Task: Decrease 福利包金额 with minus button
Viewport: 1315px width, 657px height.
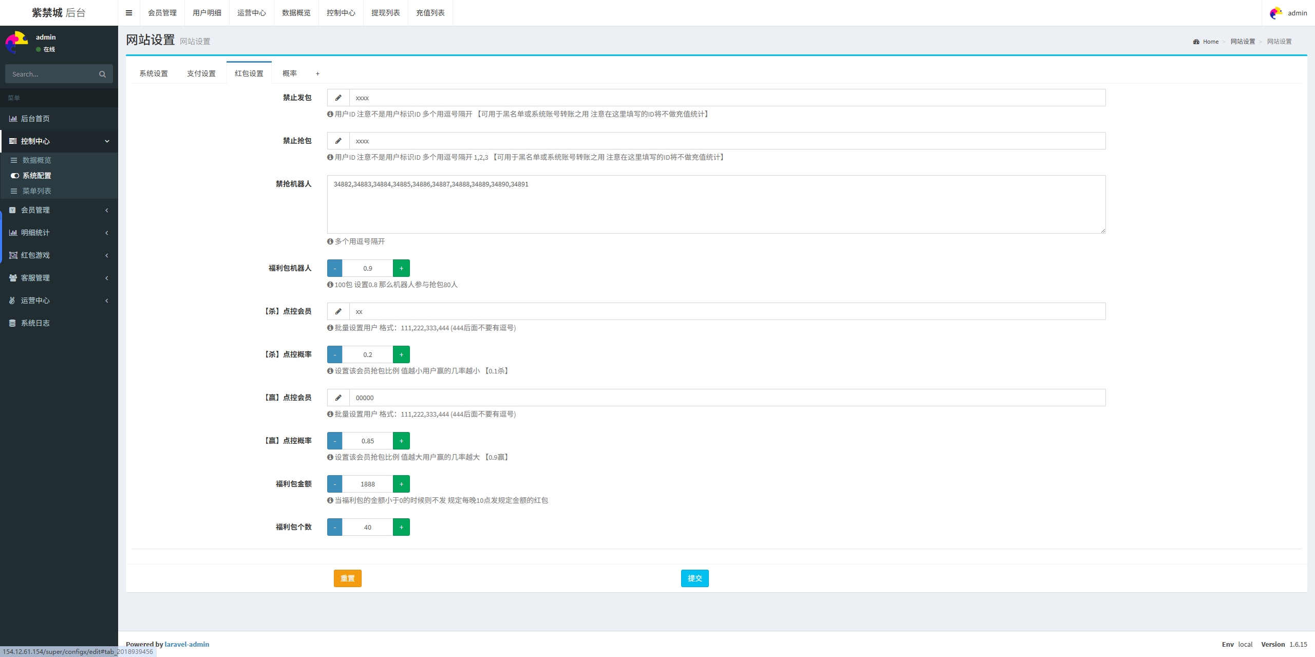Action: tap(334, 484)
